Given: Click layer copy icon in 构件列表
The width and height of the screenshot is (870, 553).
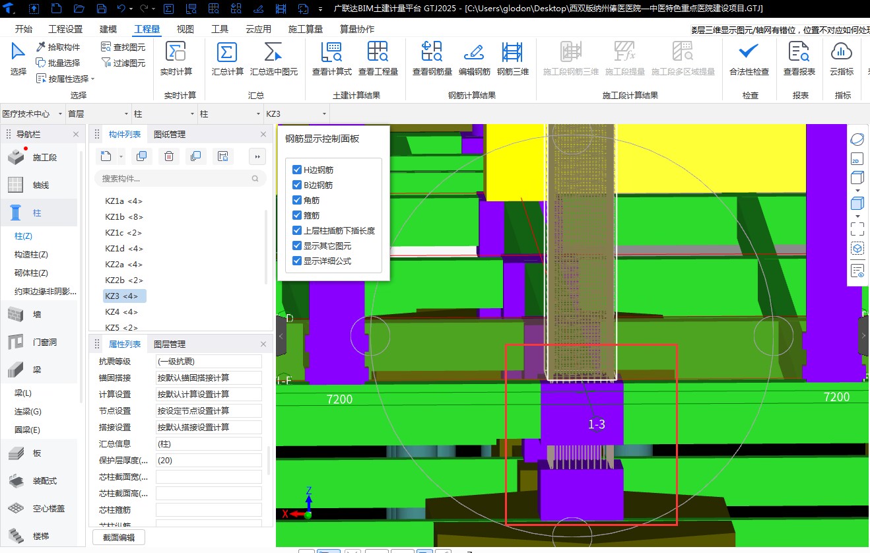Looking at the screenshot, I should [x=195, y=156].
